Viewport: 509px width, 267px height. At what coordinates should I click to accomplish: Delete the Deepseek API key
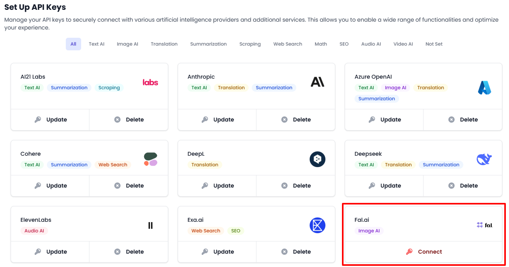tap(463, 186)
